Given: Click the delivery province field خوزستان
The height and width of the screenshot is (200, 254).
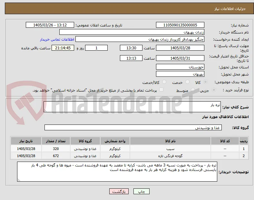Looking at the screenshot, I should pyautogui.click(x=180, y=67).
